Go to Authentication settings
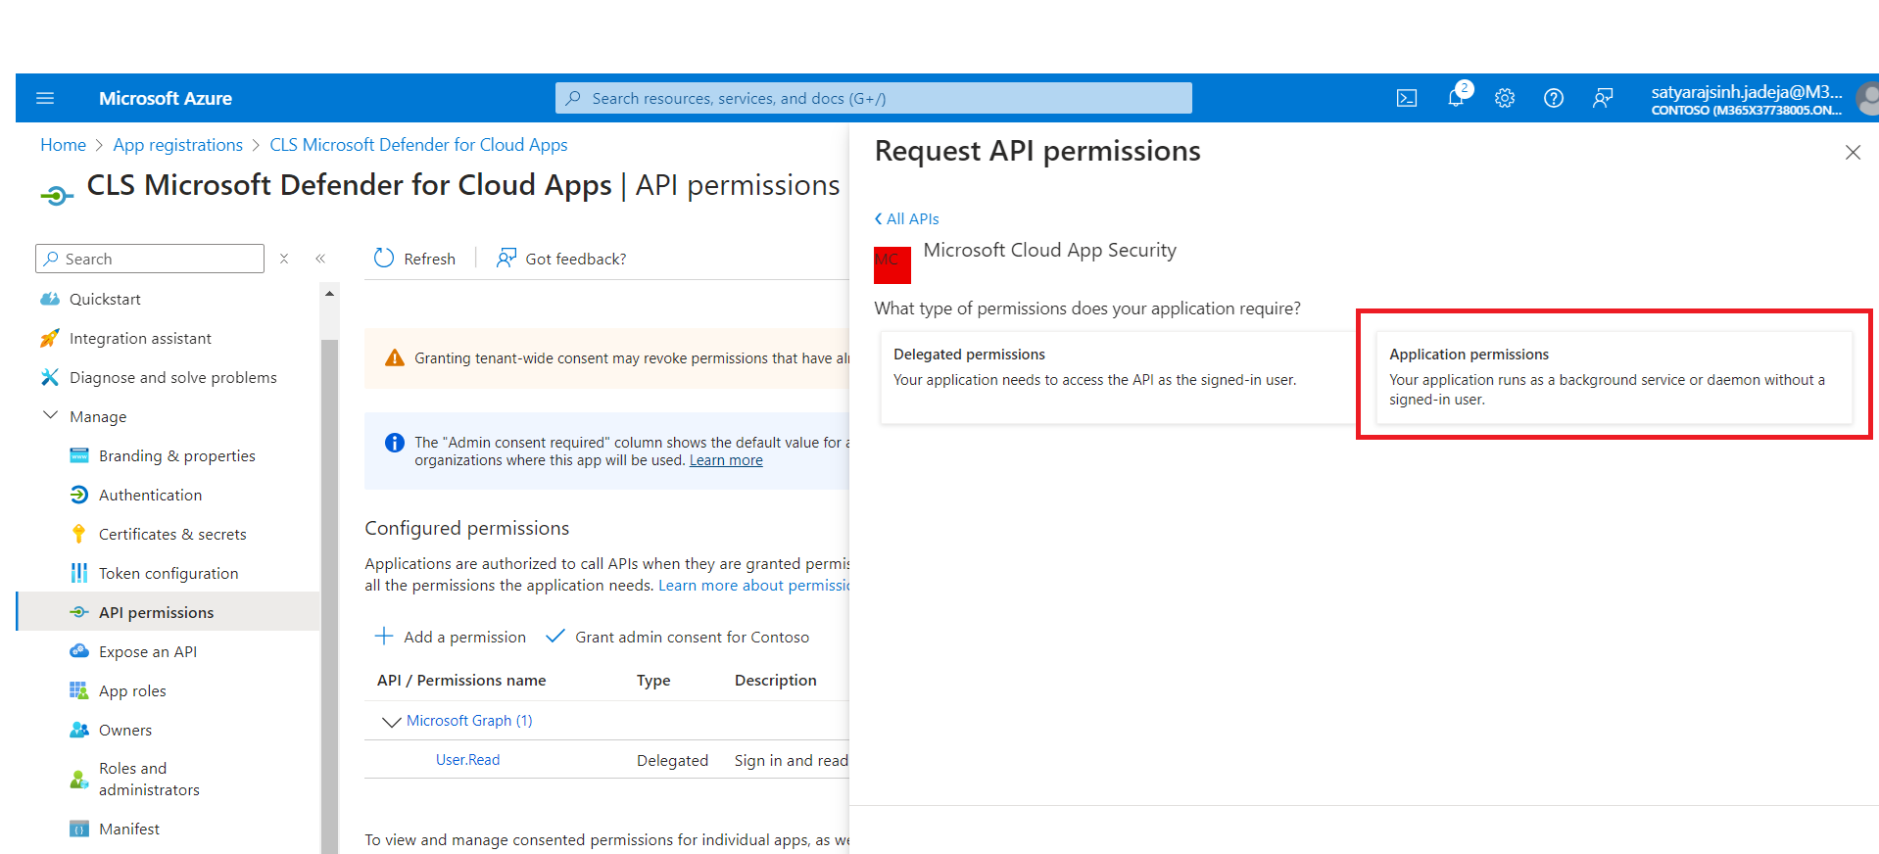The height and width of the screenshot is (854, 1879). tap(150, 495)
